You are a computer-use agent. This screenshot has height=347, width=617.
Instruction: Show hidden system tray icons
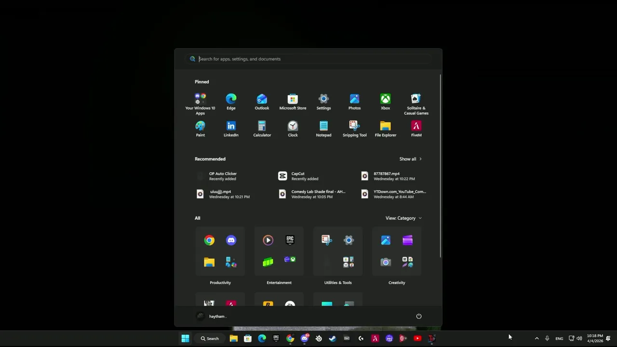pos(537,338)
